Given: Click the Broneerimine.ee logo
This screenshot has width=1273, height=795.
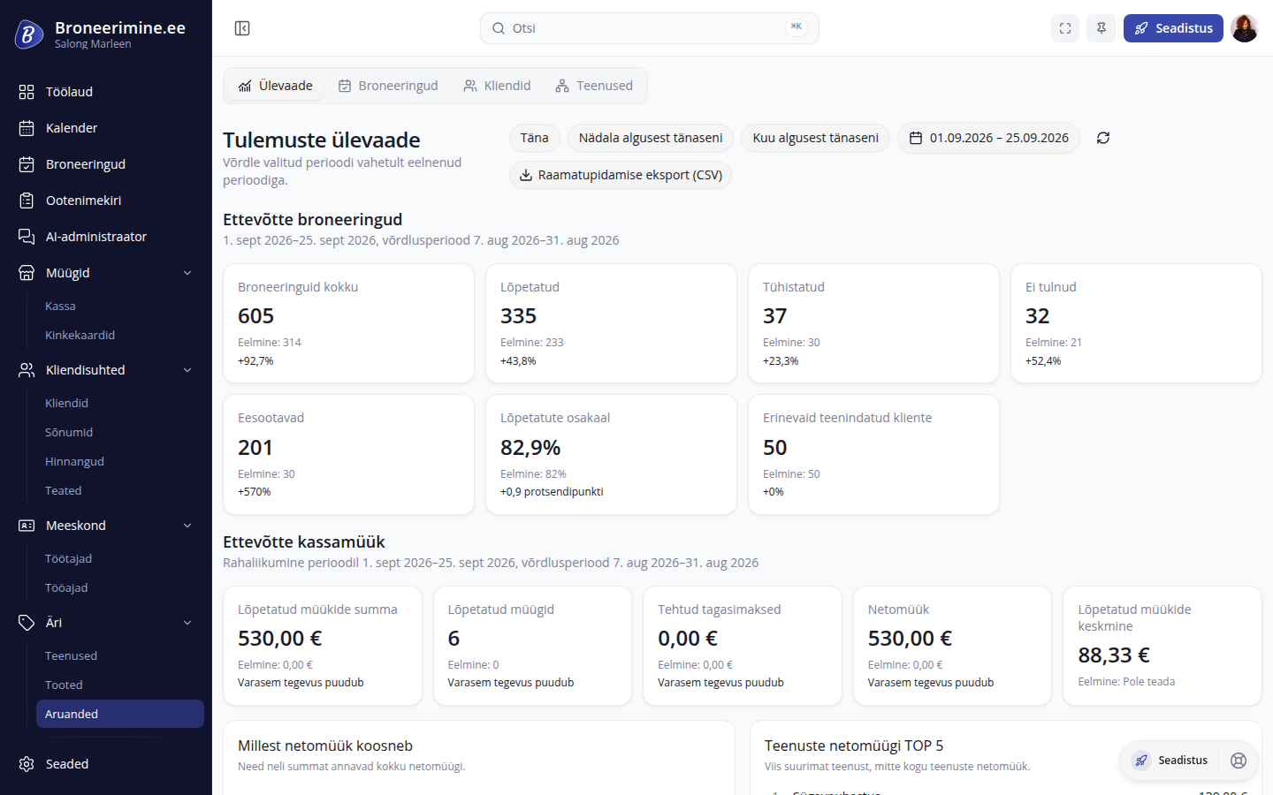Looking at the screenshot, I should point(28,34).
